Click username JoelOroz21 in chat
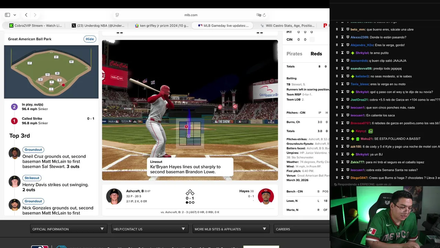440x248 pixels. (359, 100)
